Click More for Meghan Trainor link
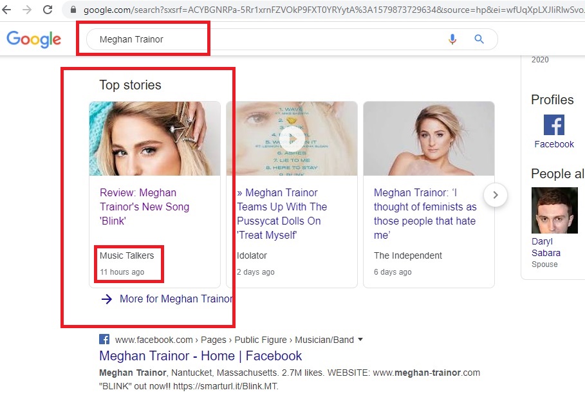Viewport: 585px width, 406px height. tap(176, 299)
